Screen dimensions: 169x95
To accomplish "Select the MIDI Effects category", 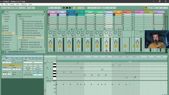I will (x=8, y=37).
